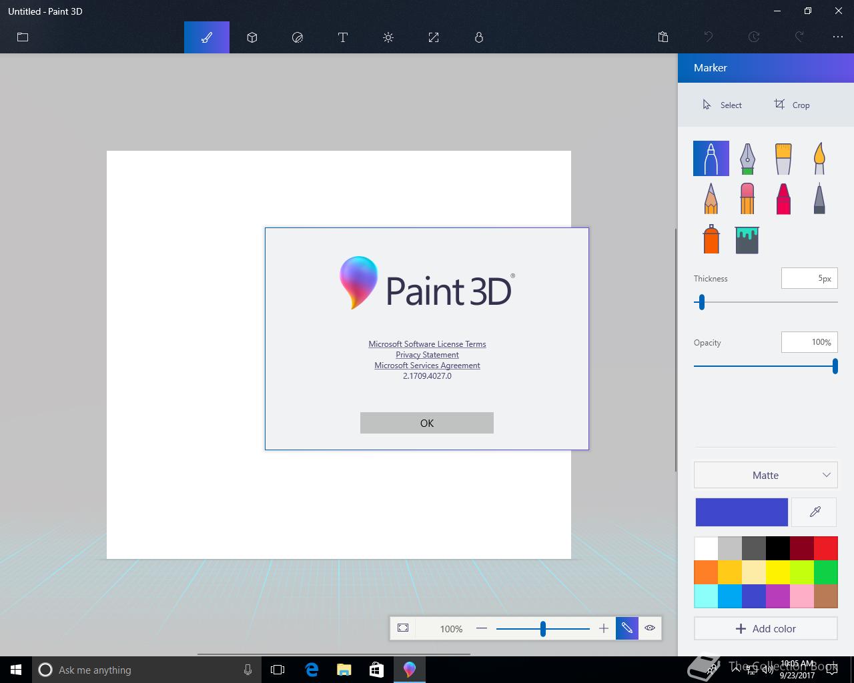
Task: Open the Remix 3D community icon
Action: tap(479, 37)
